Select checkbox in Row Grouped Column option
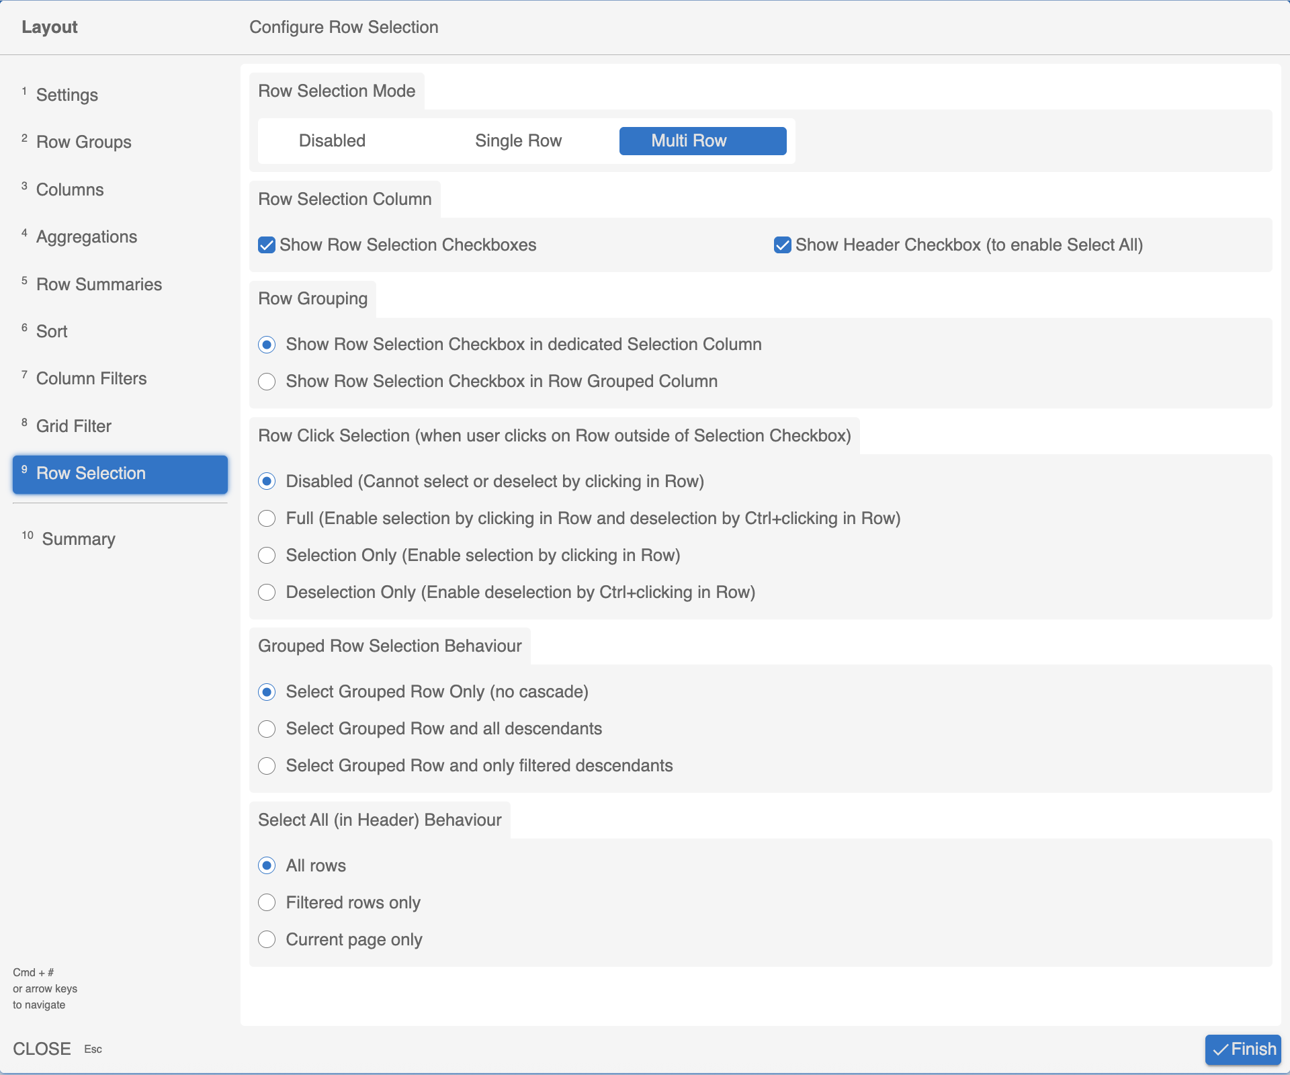 pyautogui.click(x=267, y=382)
